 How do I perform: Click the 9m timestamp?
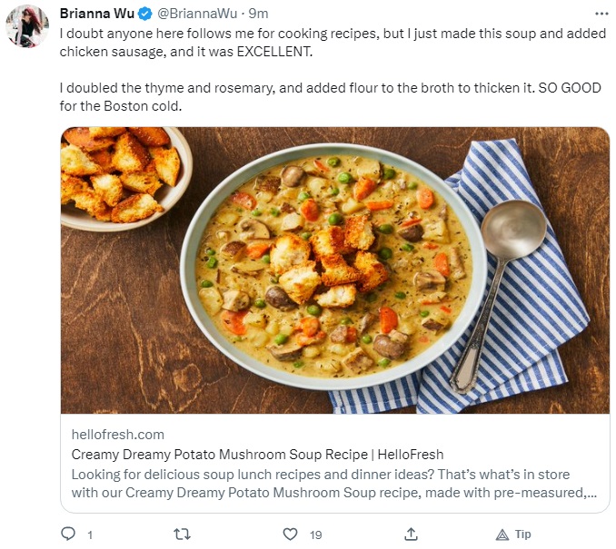pos(259,14)
